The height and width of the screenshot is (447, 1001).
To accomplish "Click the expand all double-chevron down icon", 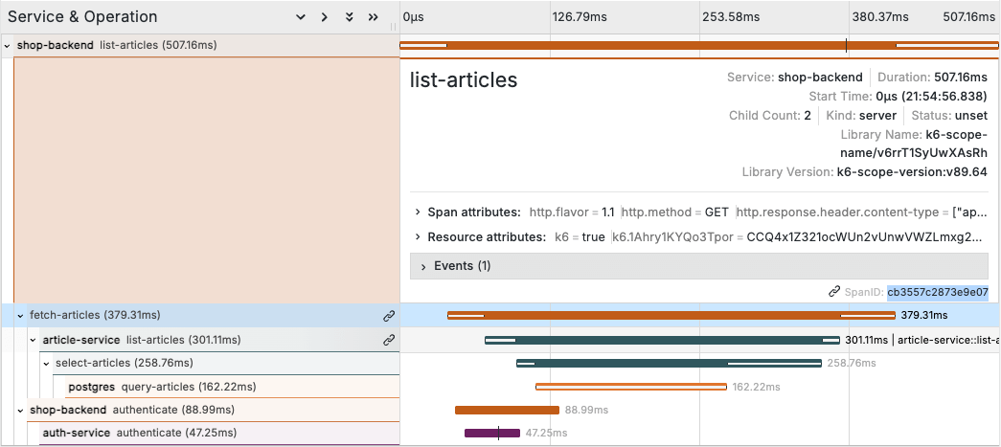I will (x=350, y=17).
